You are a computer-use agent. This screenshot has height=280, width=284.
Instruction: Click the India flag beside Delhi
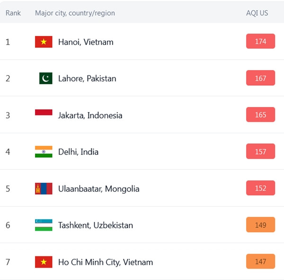point(44,152)
